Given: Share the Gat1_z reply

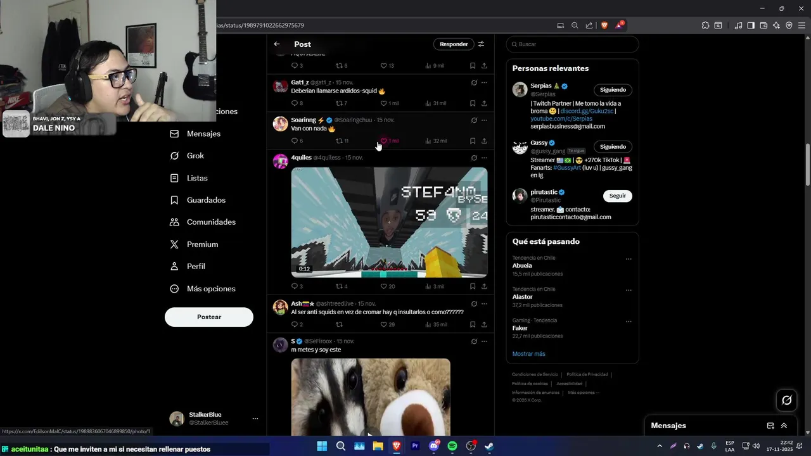Looking at the screenshot, I should tap(484, 103).
